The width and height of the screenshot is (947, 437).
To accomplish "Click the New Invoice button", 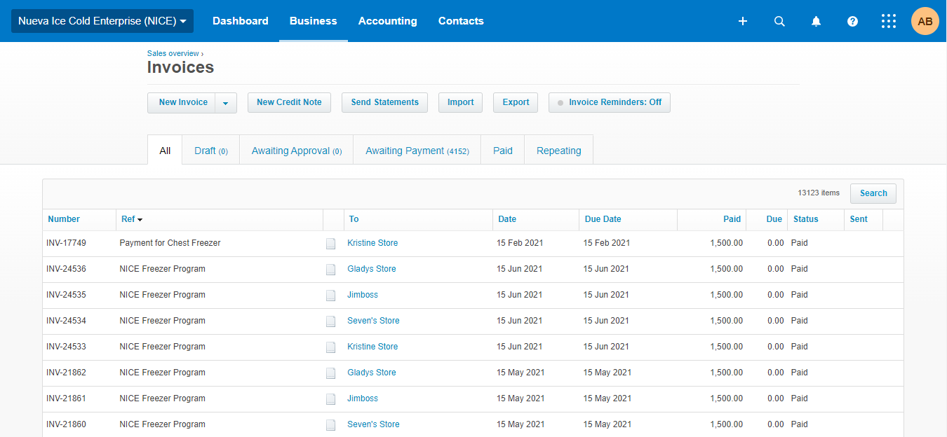I will tap(182, 102).
